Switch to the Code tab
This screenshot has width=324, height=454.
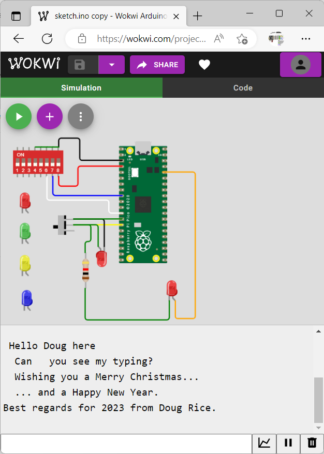(x=243, y=88)
